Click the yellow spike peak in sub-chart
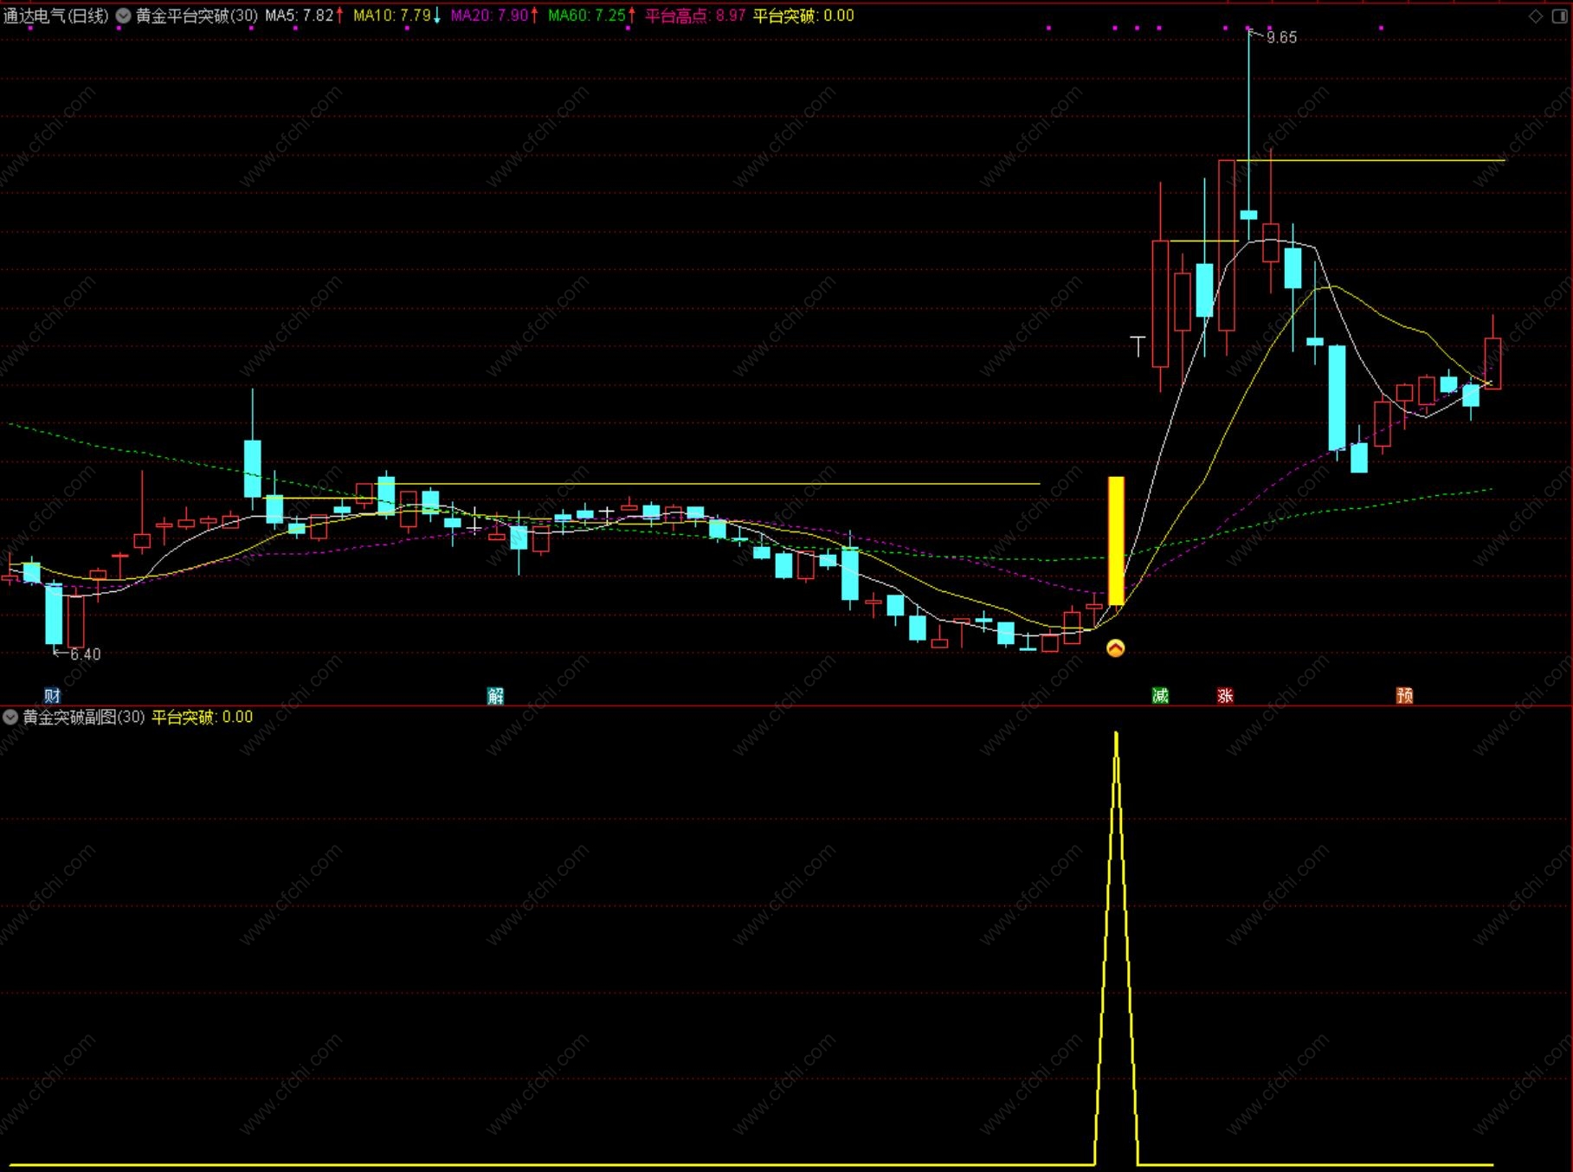This screenshot has width=1573, height=1172. point(1116,735)
